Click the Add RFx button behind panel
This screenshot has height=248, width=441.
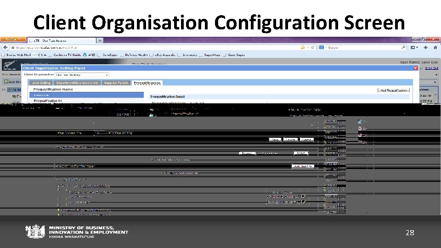(12, 82)
